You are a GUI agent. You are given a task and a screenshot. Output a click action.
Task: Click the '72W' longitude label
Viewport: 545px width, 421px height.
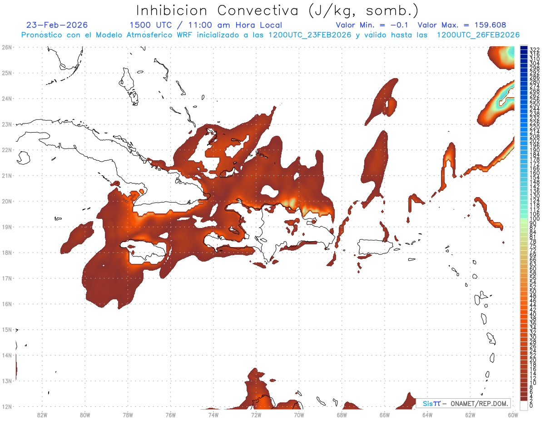(256, 415)
